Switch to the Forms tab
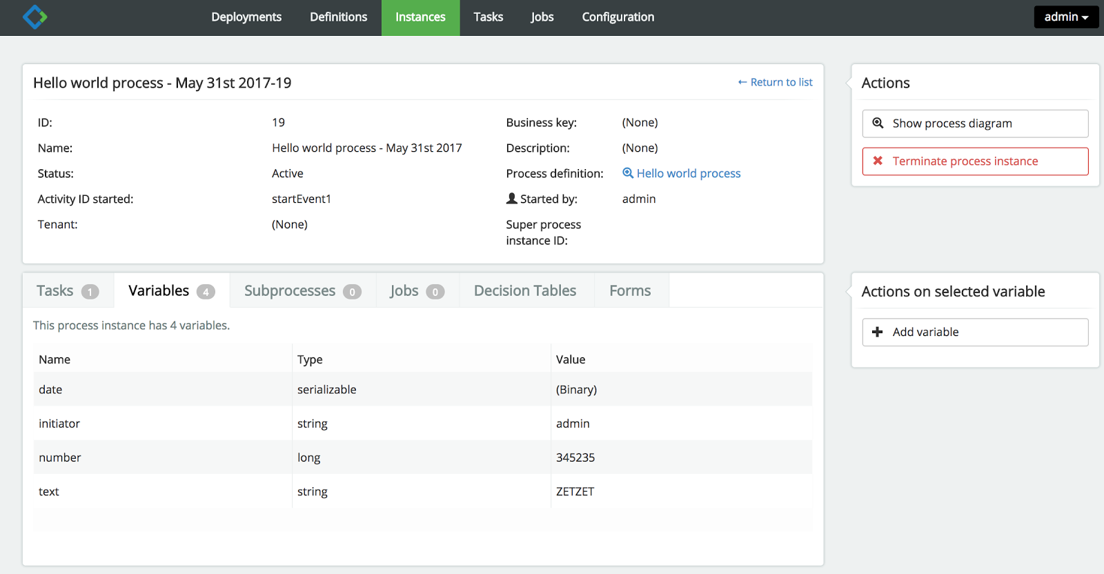This screenshot has height=574, width=1104. click(630, 290)
